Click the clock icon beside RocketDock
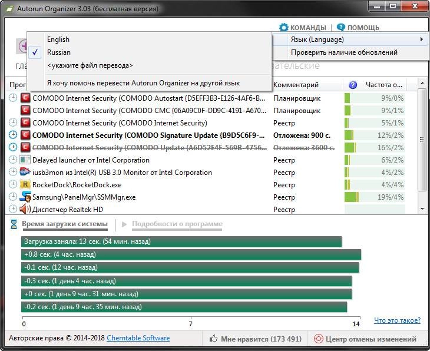Image resolution: width=430 pixels, height=351 pixels. point(13,184)
